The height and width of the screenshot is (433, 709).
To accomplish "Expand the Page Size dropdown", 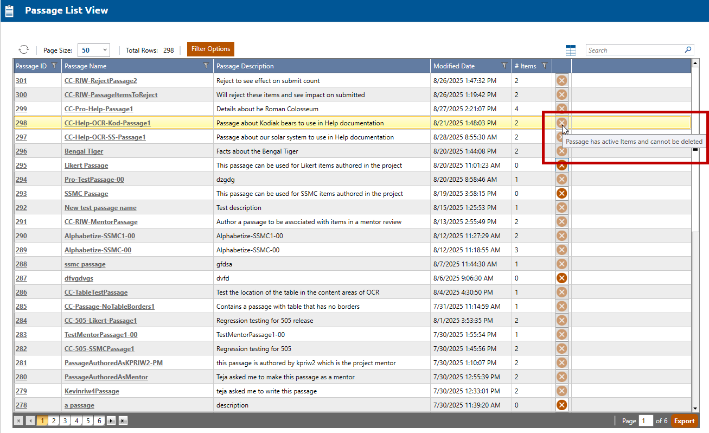I will [105, 50].
